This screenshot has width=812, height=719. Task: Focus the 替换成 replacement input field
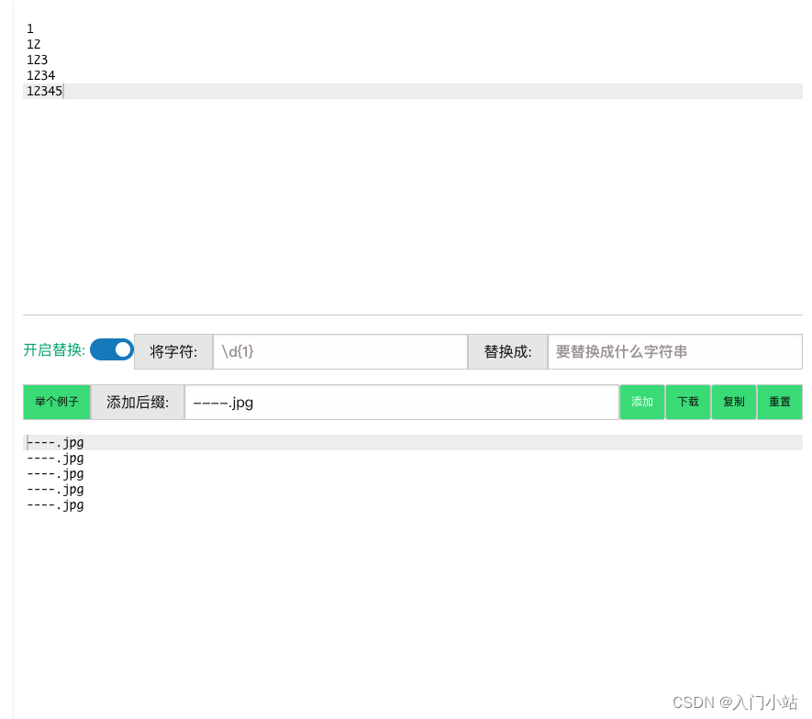click(674, 351)
